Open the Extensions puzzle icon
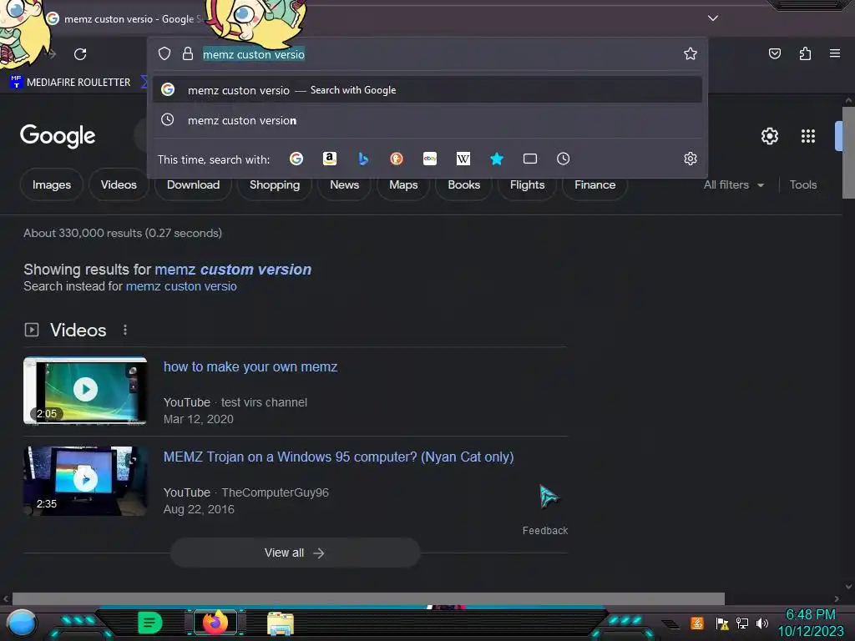Viewport: 855px width, 641px height. point(806,53)
